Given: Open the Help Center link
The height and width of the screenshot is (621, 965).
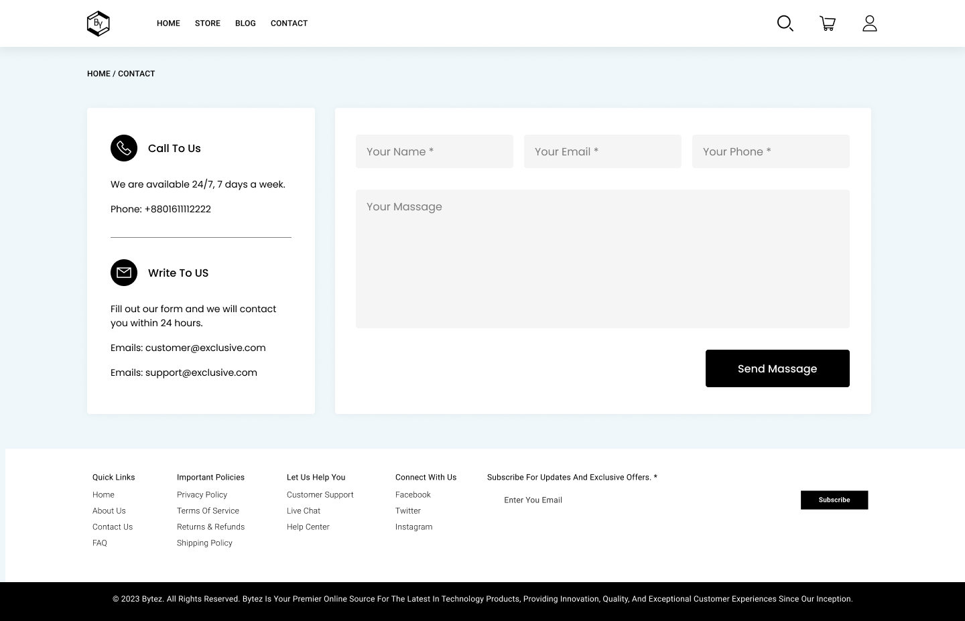Looking at the screenshot, I should (x=308, y=527).
